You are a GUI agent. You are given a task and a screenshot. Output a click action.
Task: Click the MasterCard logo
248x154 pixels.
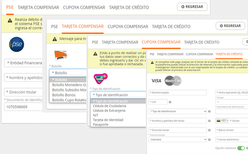tap(173, 81)
